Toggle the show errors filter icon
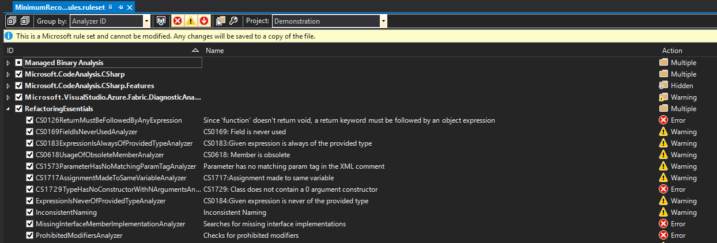Image resolution: width=717 pixels, height=243 pixels. point(178,21)
